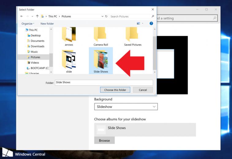Screen dimensions: 232x159
Task: Click file list scrollbar down arrow
Action: coord(155,72)
